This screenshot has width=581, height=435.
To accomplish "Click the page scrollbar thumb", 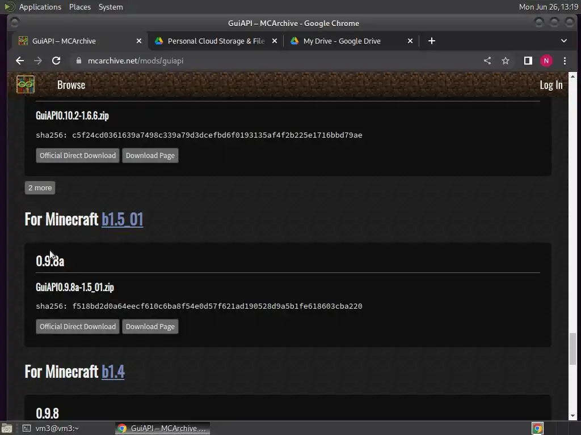I will 572,348.
